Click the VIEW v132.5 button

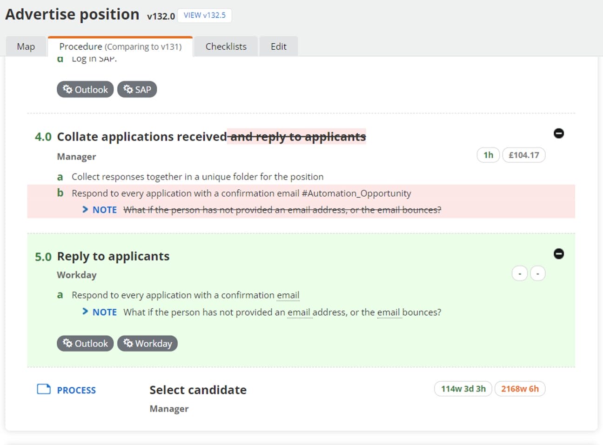tap(205, 15)
